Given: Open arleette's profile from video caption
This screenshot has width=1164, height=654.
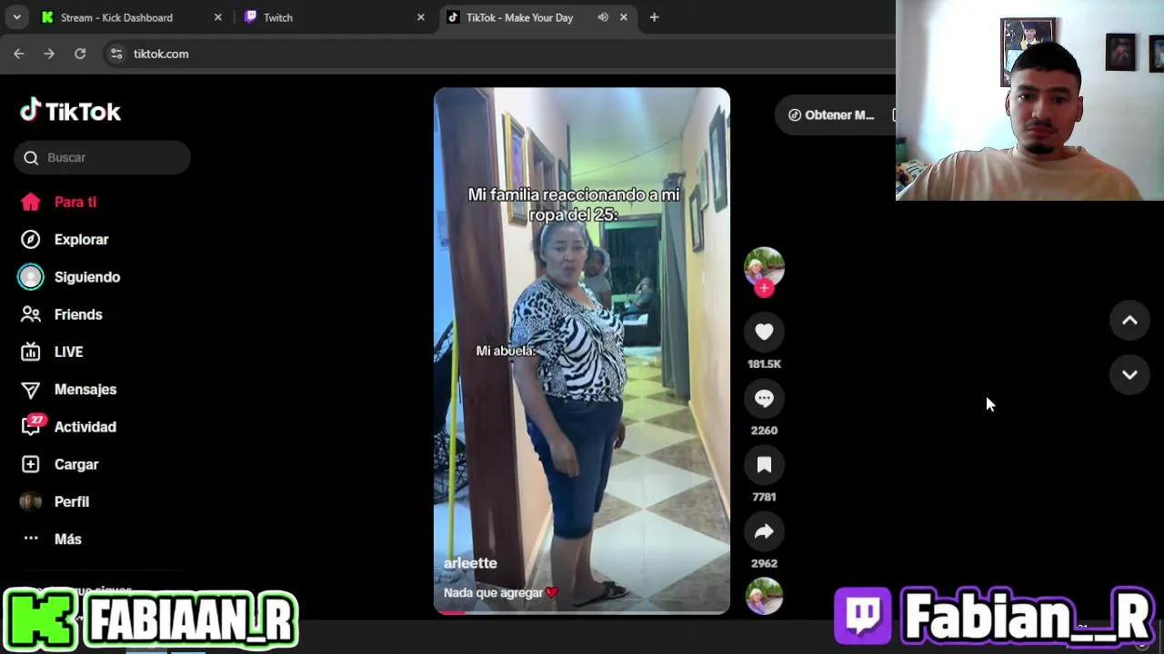Looking at the screenshot, I should pos(470,563).
